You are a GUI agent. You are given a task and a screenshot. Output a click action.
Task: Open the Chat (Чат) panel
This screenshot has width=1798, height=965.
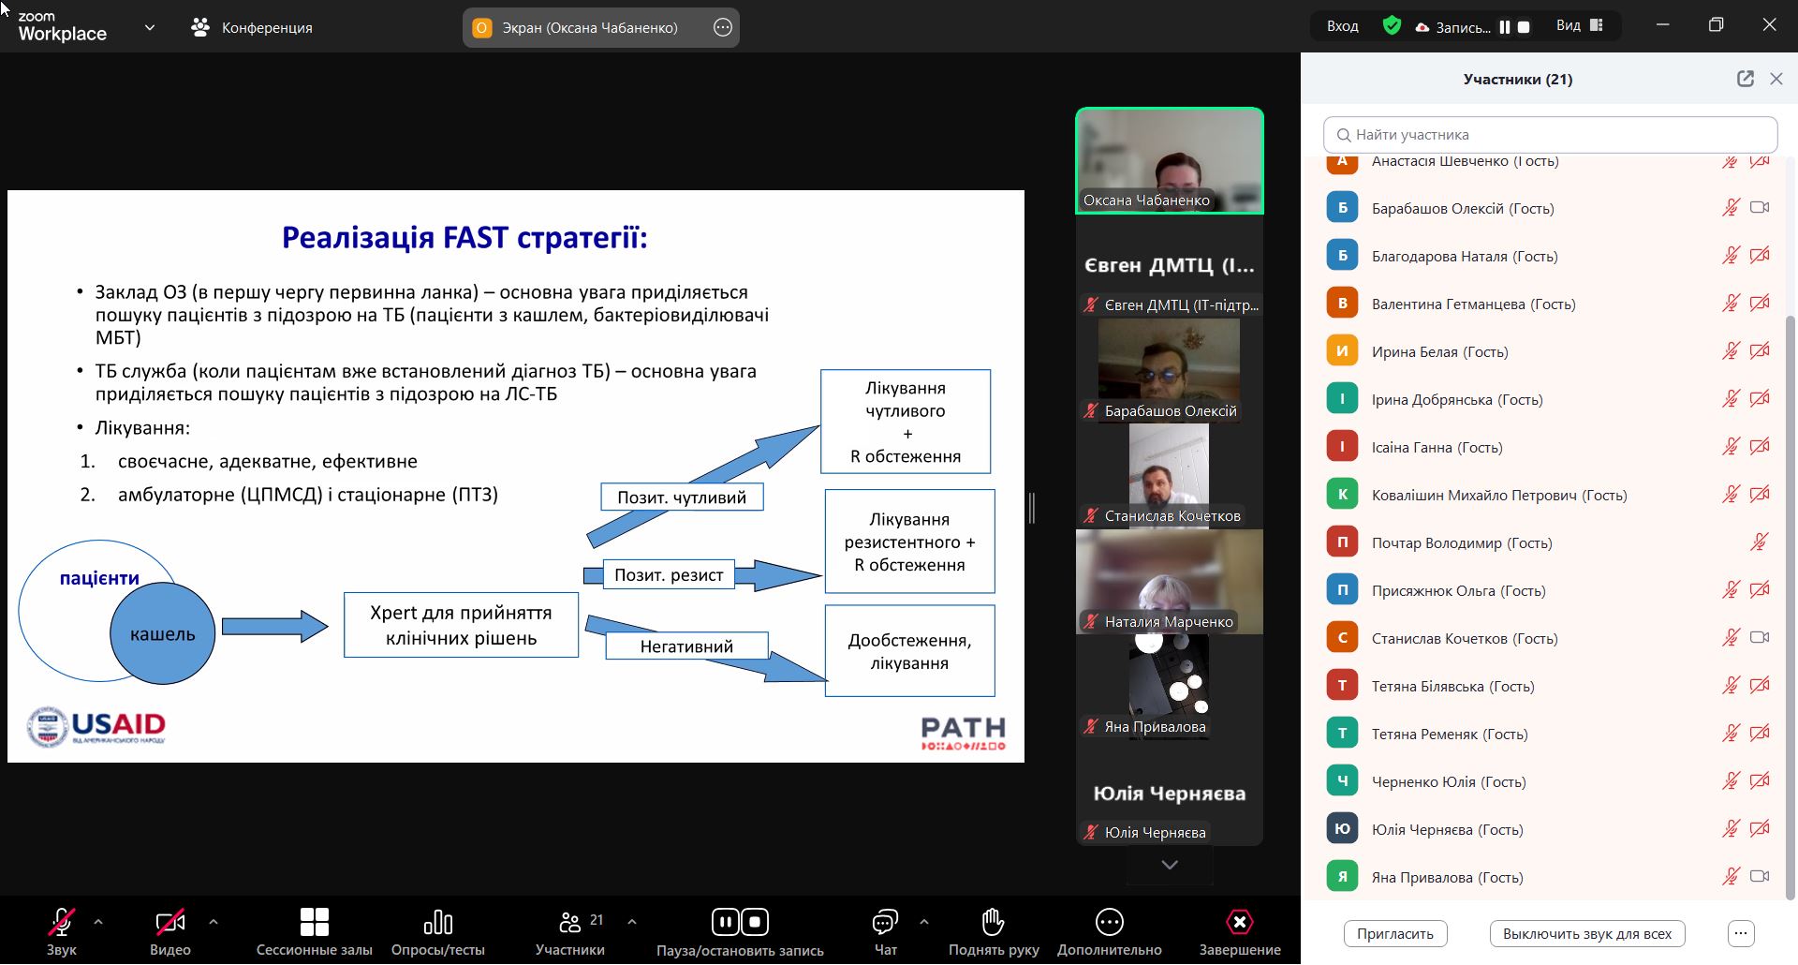click(884, 922)
